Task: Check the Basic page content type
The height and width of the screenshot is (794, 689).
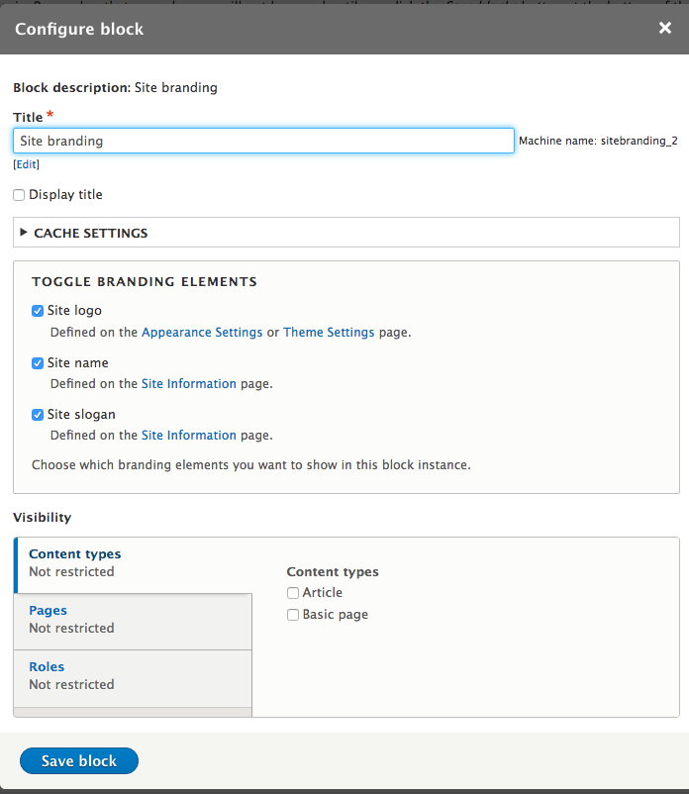Action: (x=293, y=614)
